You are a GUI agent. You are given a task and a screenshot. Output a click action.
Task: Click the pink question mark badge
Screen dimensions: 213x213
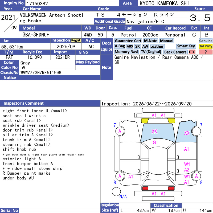point(206,52)
